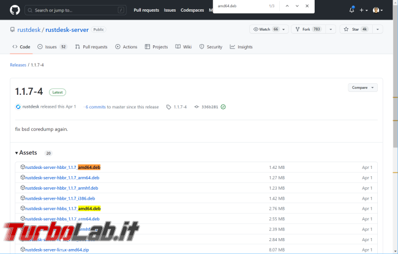398x254 pixels.
Task: Click package icon beside hbbs arm64.deb
Action: coord(23,219)
